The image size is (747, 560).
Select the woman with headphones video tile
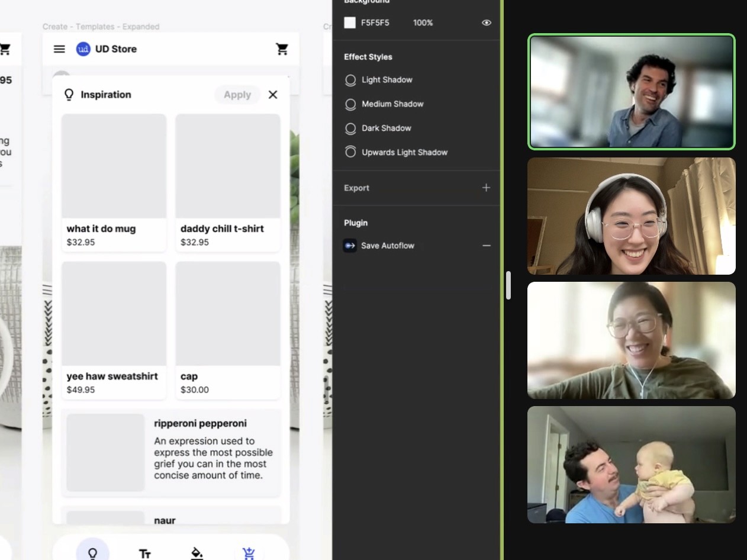(632, 216)
